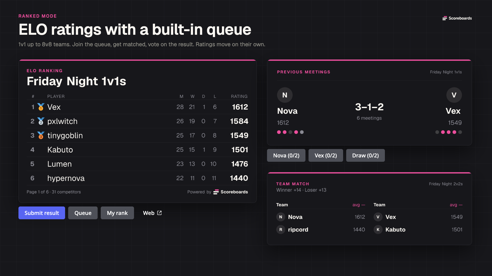Click the Friday Night 1v1s ranking title
Image resolution: width=492 pixels, height=276 pixels.
click(76, 81)
